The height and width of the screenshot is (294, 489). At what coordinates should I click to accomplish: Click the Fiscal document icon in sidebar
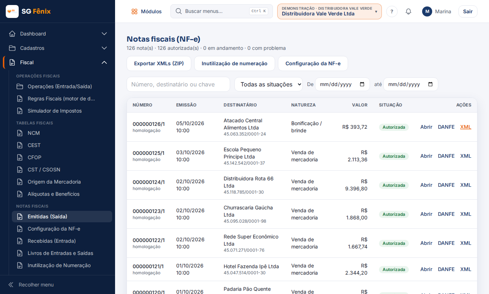pos(12,62)
